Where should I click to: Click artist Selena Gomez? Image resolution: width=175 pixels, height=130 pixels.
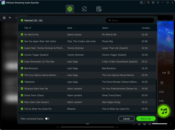74,35
